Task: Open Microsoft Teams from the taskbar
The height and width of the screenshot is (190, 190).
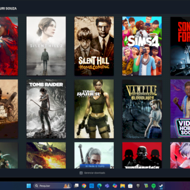Action: [107, 186]
